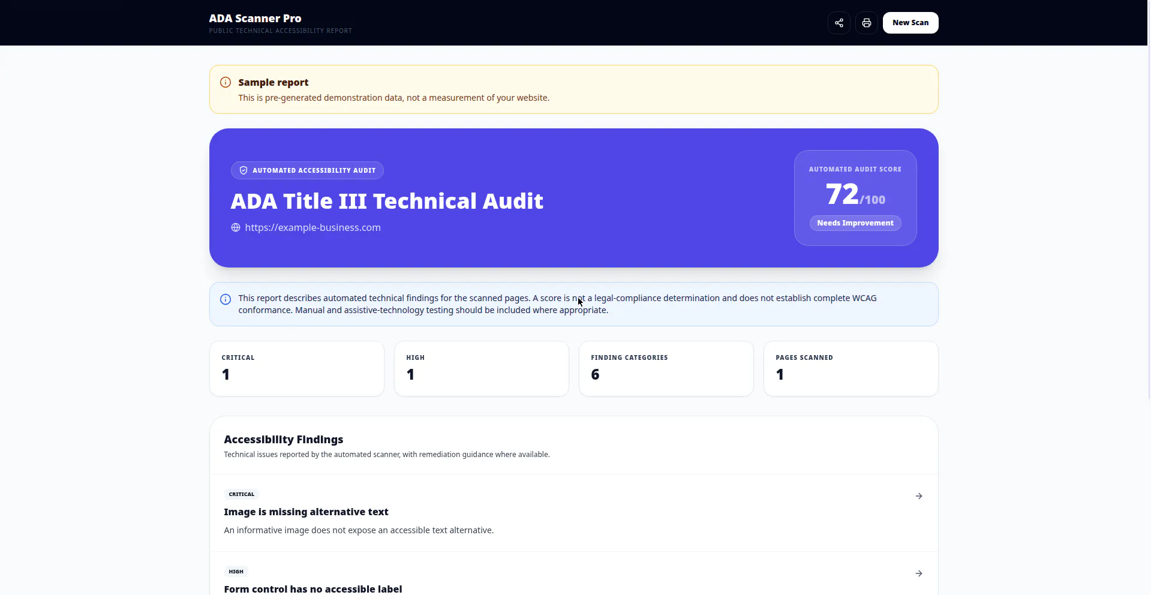Click the disclaimer info circle icon
The width and height of the screenshot is (1151, 595).
coord(226,299)
